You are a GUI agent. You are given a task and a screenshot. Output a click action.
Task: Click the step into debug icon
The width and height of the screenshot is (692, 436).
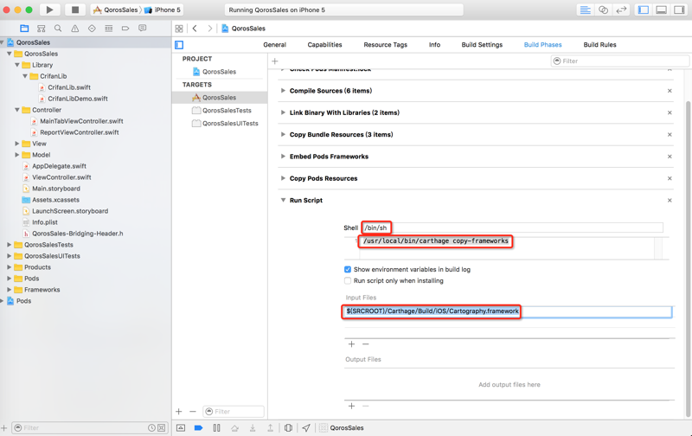click(x=253, y=427)
